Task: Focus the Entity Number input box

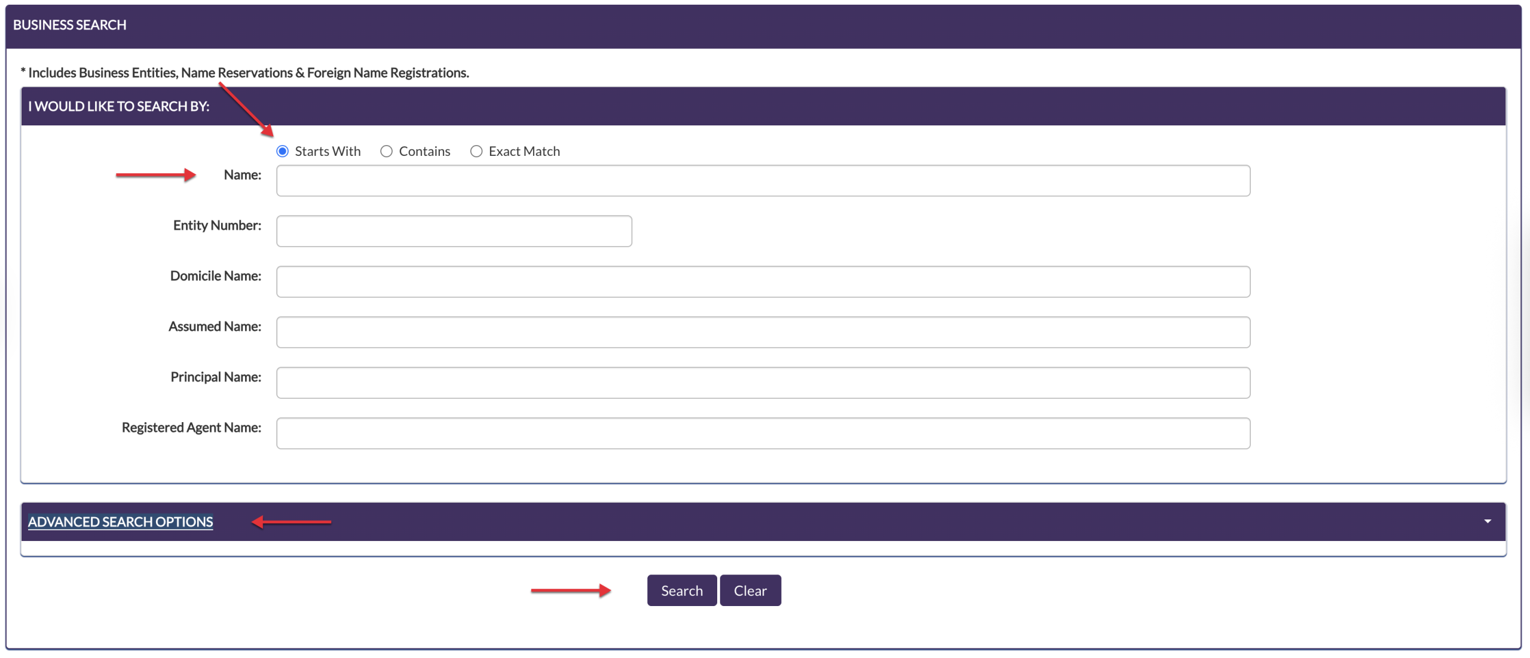Action: tap(454, 232)
